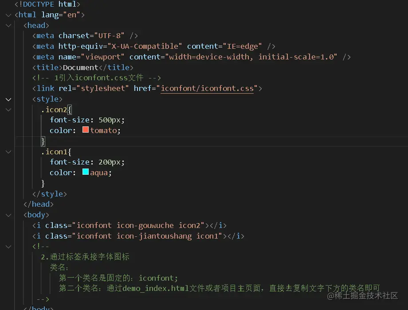Fold the .icon2 CSS rule chevron
The width and height of the screenshot is (408, 310).
[x=8, y=110]
